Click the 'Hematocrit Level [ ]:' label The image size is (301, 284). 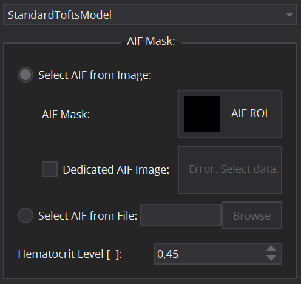coord(70,254)
